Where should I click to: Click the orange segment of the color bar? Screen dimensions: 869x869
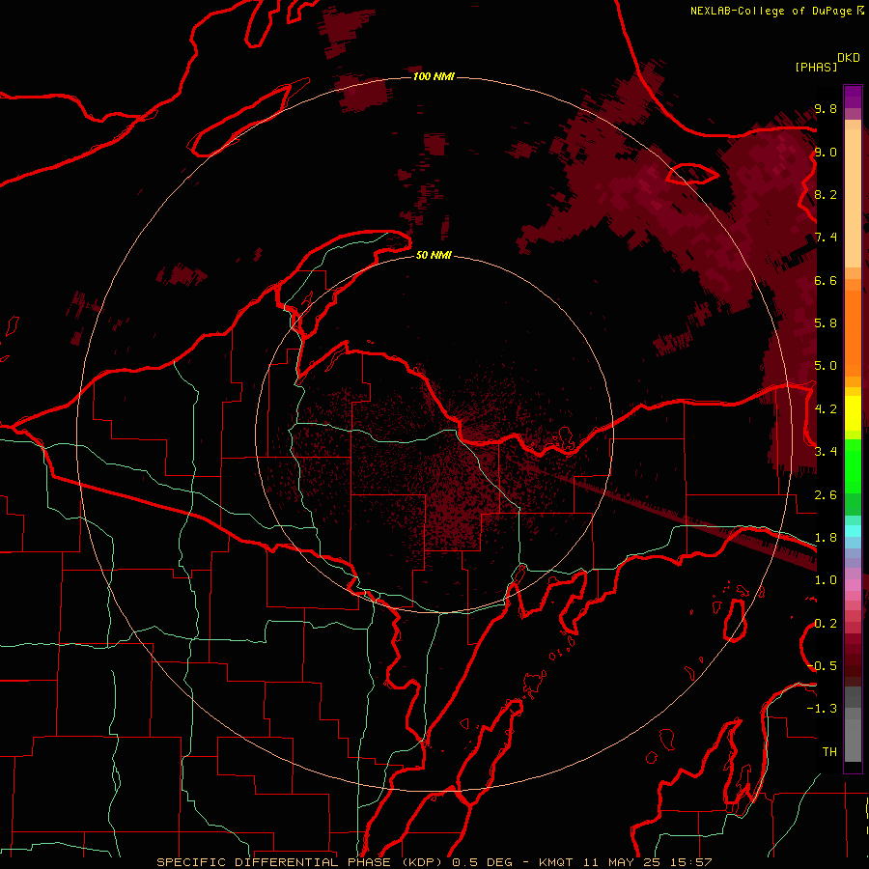[853, 327]
